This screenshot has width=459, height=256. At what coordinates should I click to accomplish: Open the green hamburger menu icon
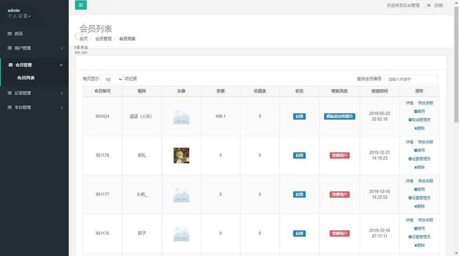coord(81,5)
